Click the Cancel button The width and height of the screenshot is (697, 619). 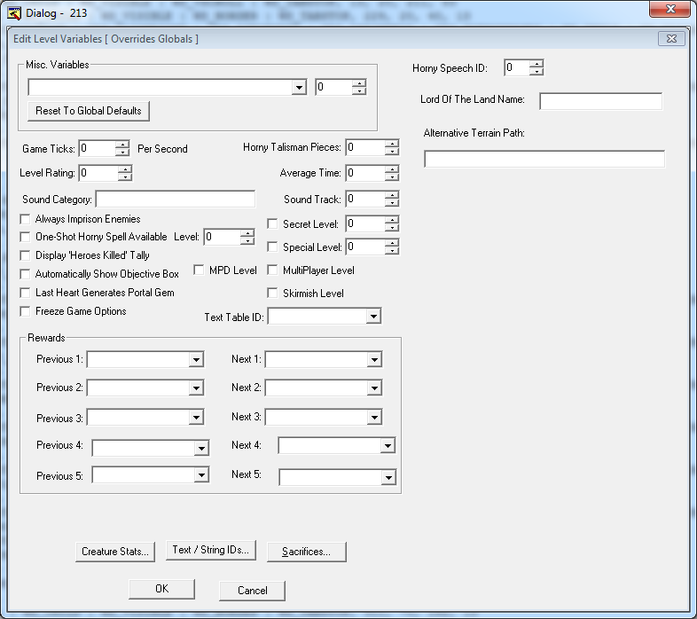coord(252,591)
